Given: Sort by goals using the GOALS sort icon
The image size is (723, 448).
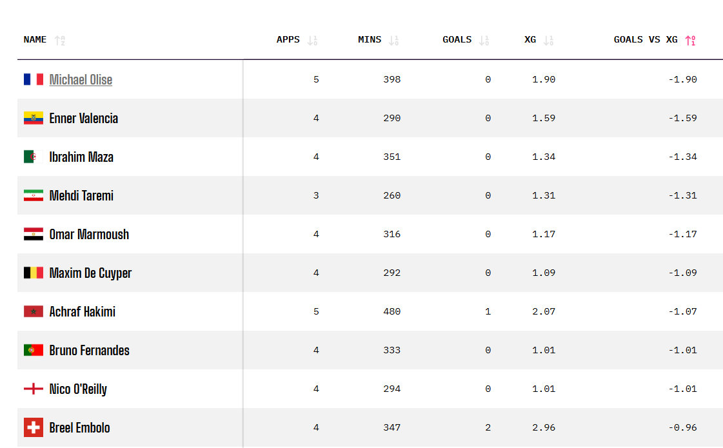Looking at the screenshot, I should point(484,41).
